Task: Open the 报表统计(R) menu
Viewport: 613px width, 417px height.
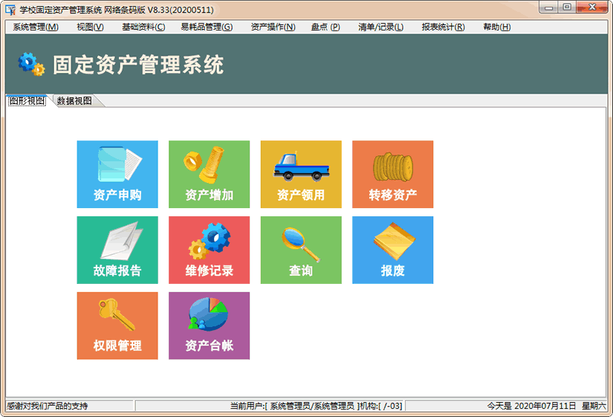Action: [443, 27]
